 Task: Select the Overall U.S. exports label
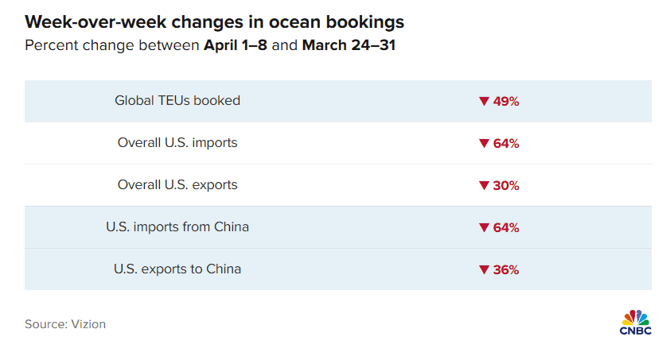(177, 184)
